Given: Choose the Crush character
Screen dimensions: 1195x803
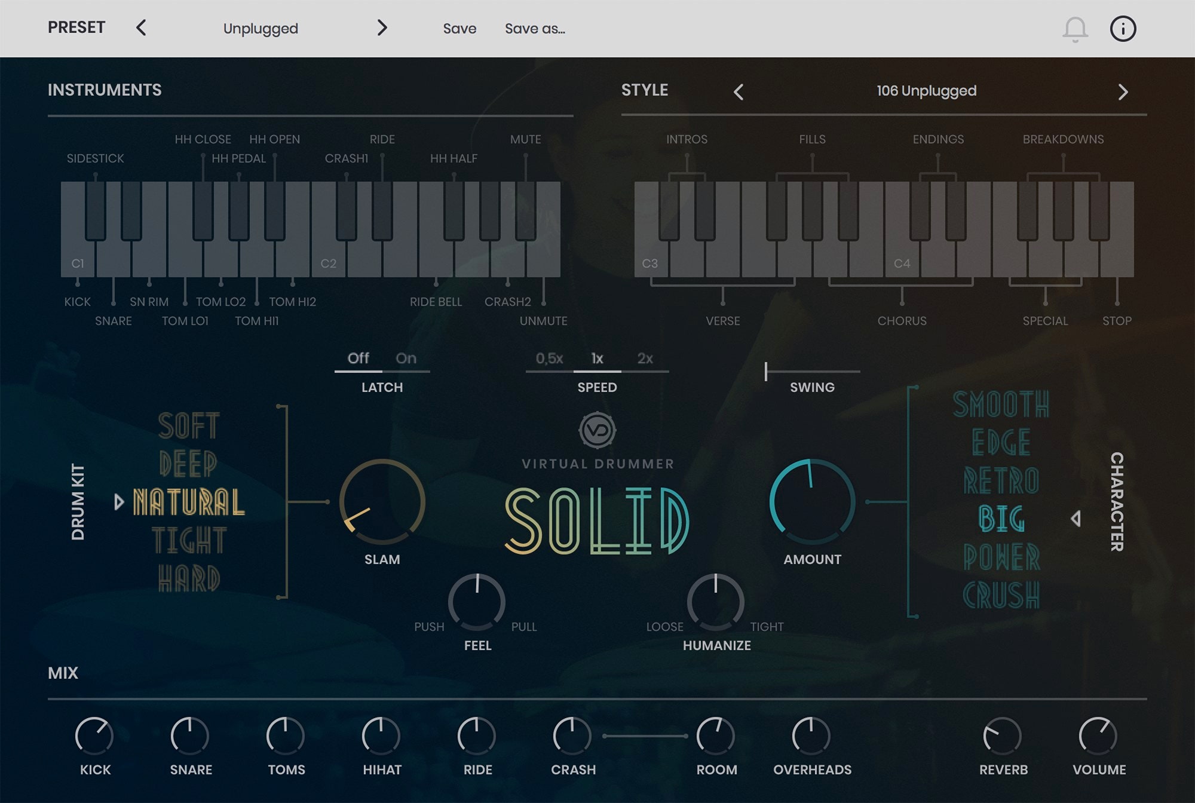Looking at the screenshot, I should click(x=1001, y=595).
